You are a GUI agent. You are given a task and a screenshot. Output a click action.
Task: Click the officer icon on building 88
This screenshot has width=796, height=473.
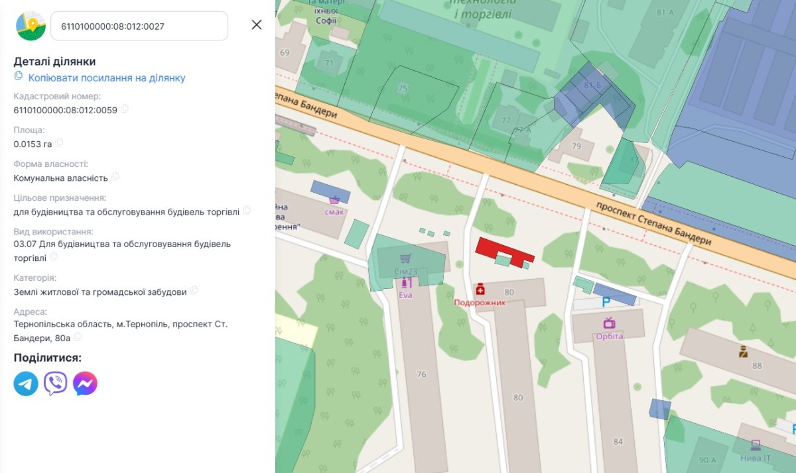[744, 351]
